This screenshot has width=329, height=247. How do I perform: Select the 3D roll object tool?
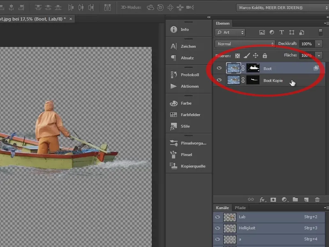160,7
